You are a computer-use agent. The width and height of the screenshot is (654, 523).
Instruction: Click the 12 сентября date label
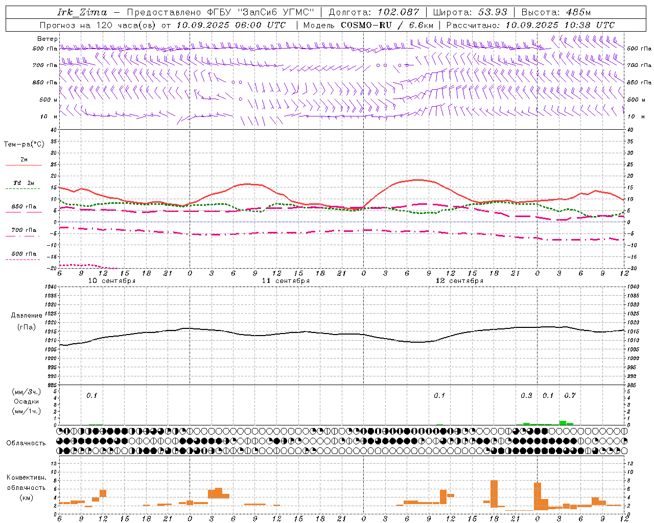pos(459,281)
